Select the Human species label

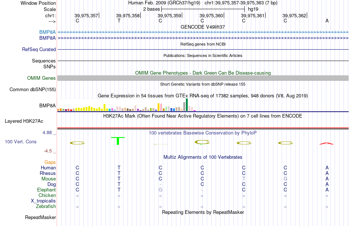click(48, 168)
